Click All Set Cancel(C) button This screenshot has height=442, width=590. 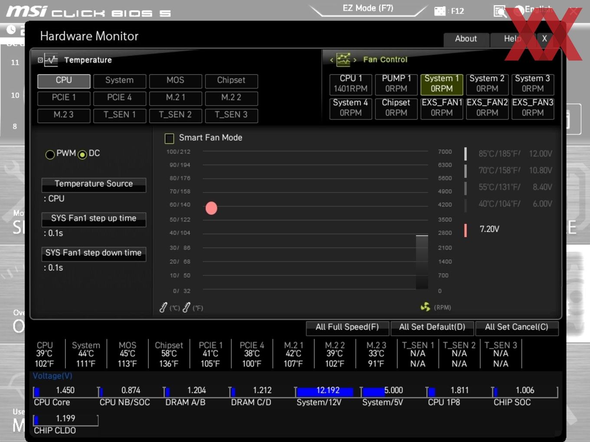[x=517, y=328]
